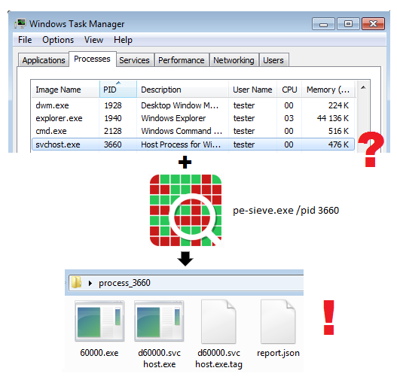Click the process list scroll-up arrow
Image resolution: width=397 pixels, height=383 pixels.
coord(363,87)
